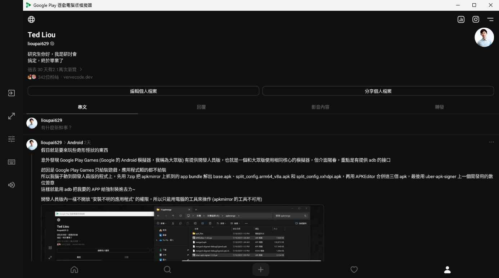Open the insights chart icon
499x278 pixels.
tap(461, 19)
